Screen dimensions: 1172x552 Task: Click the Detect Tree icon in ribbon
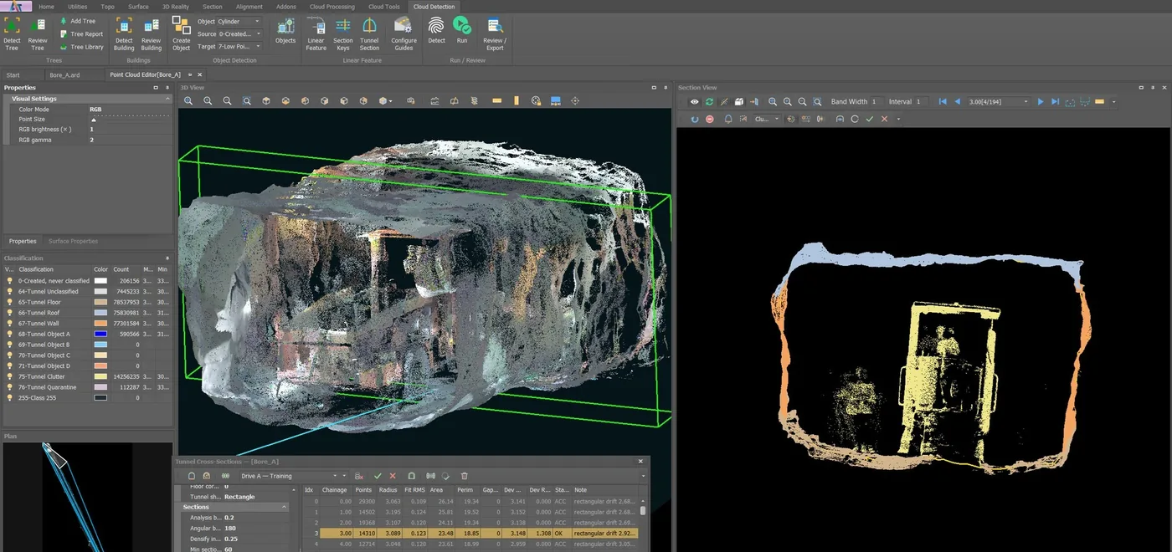12,25
